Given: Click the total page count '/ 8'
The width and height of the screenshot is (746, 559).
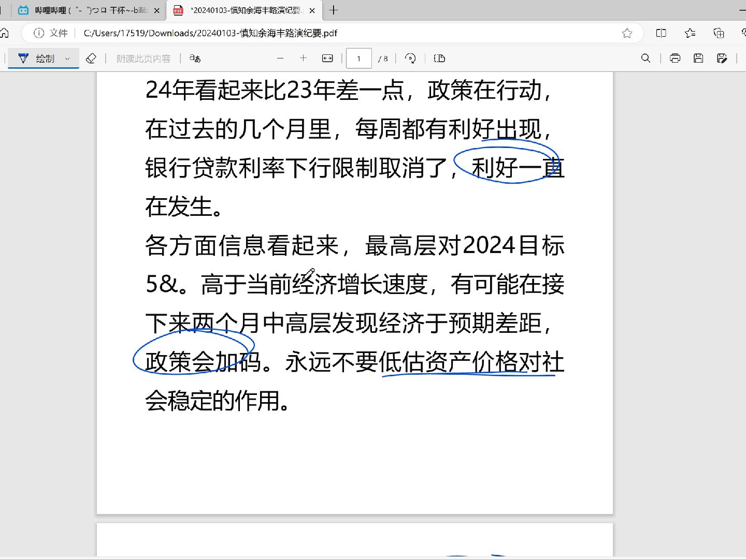Looking at the screenshot, I should pos(383,59).
